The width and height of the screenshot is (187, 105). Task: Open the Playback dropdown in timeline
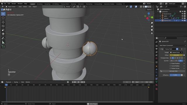pyautogui.click(x=9, y=82)
